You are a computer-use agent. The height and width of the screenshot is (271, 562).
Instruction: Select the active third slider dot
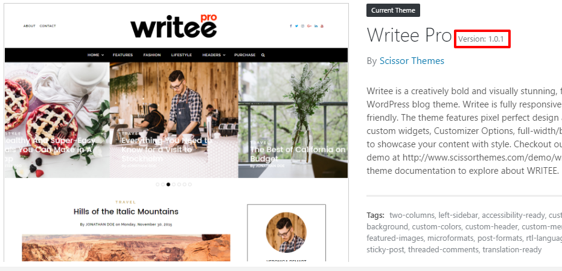tap(168, 184)
